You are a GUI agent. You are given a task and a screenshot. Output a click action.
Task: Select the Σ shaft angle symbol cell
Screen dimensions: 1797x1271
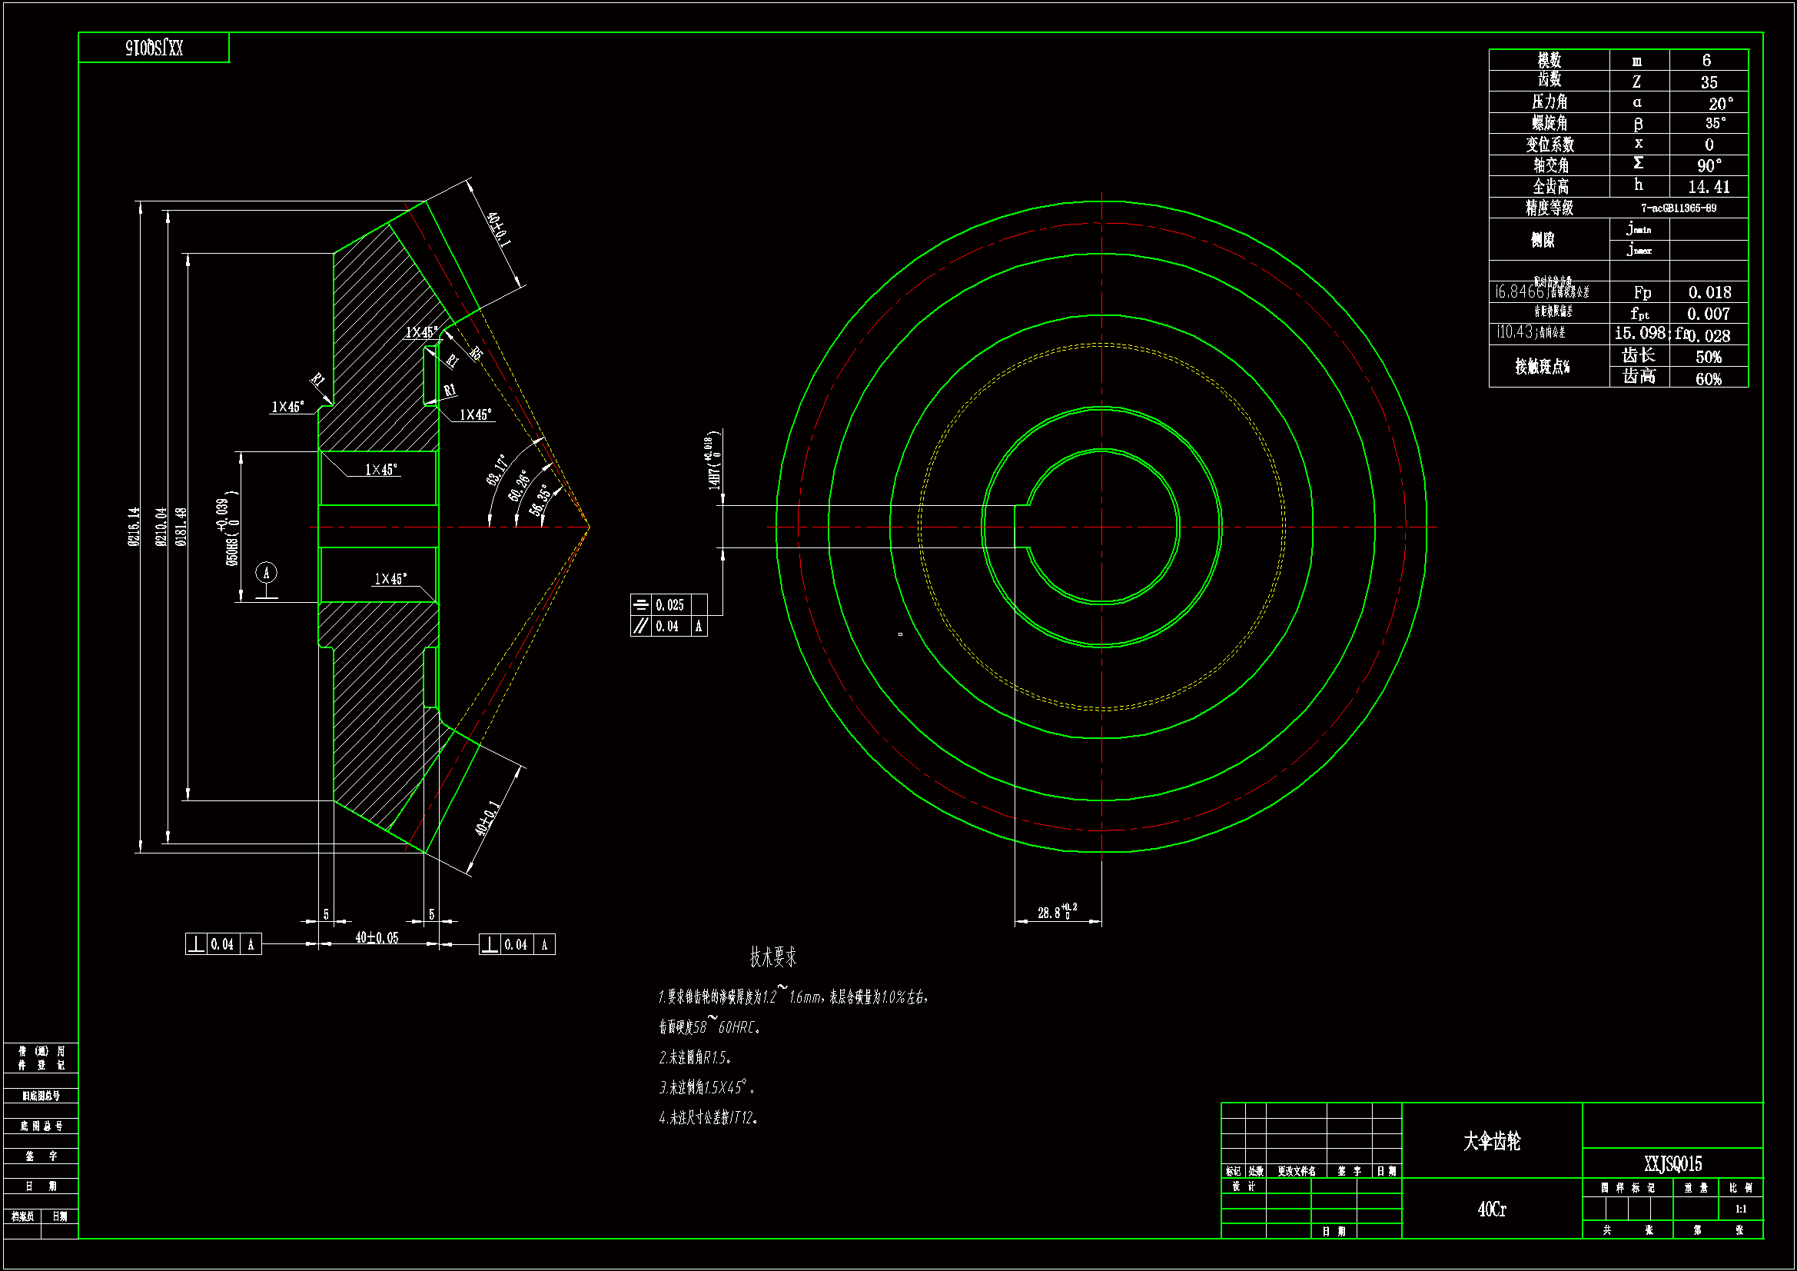pyautogui.click(x=1638, y=165)
